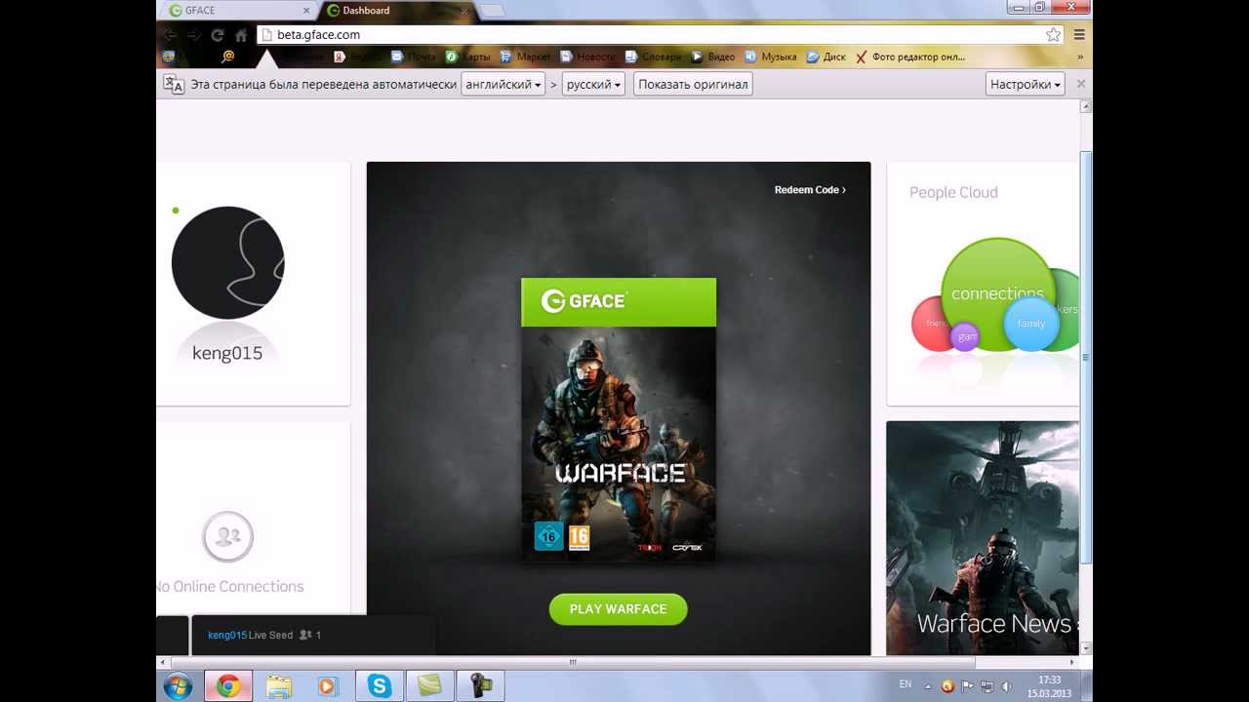Image resolution: width=1249 pixels, height=702 pixels.
Task: Click the EN language indicator
Action: pyautogui.click(x=906, y=684)
